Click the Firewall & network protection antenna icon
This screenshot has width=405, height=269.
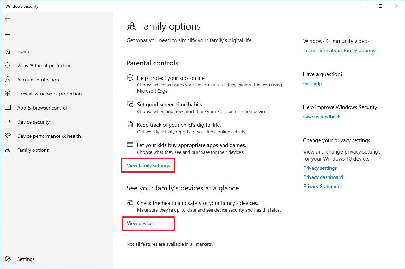coord(7,94)
